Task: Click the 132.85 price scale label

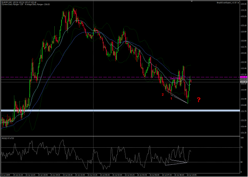Action: click(243, 41)
